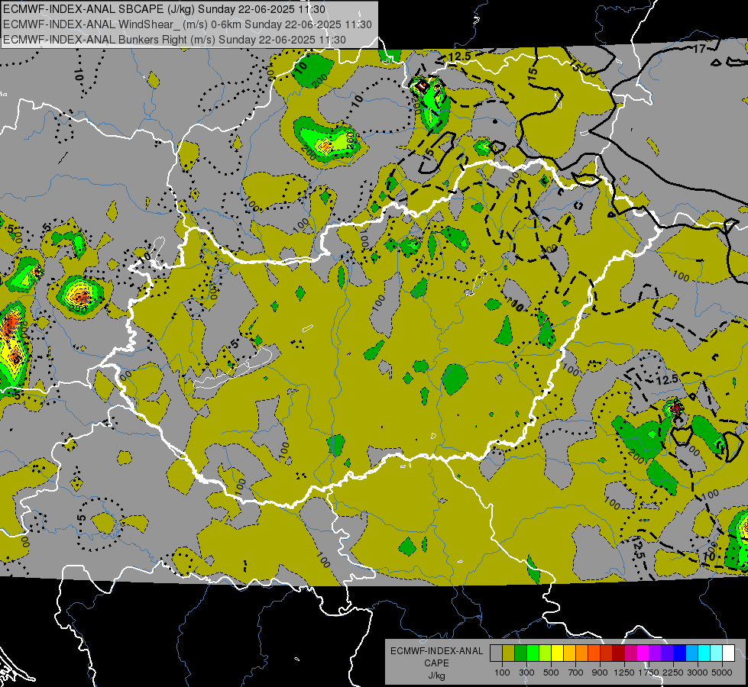This screenshot has height=687, width=748.
Task: Click the J/kg unit label in legend
Action: [x=436, y=676]
